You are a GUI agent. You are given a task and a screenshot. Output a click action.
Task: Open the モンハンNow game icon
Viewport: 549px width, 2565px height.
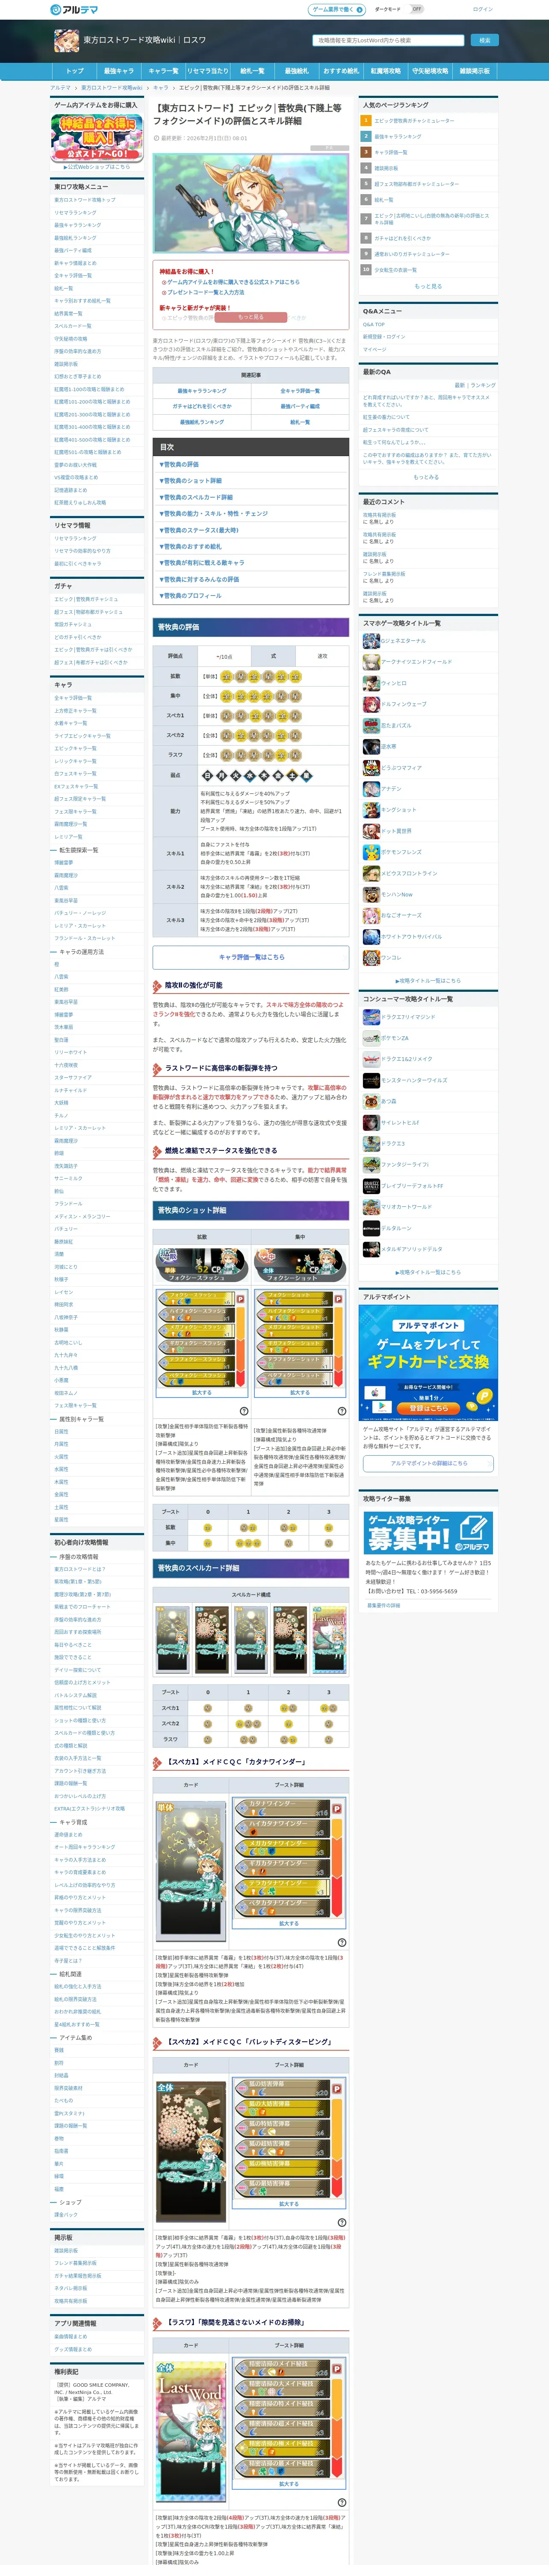coord(371,894)
